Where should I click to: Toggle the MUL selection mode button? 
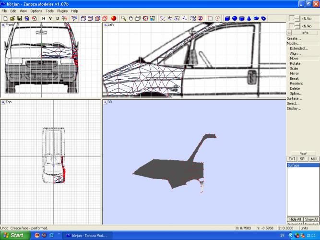[x=314, y=158]
